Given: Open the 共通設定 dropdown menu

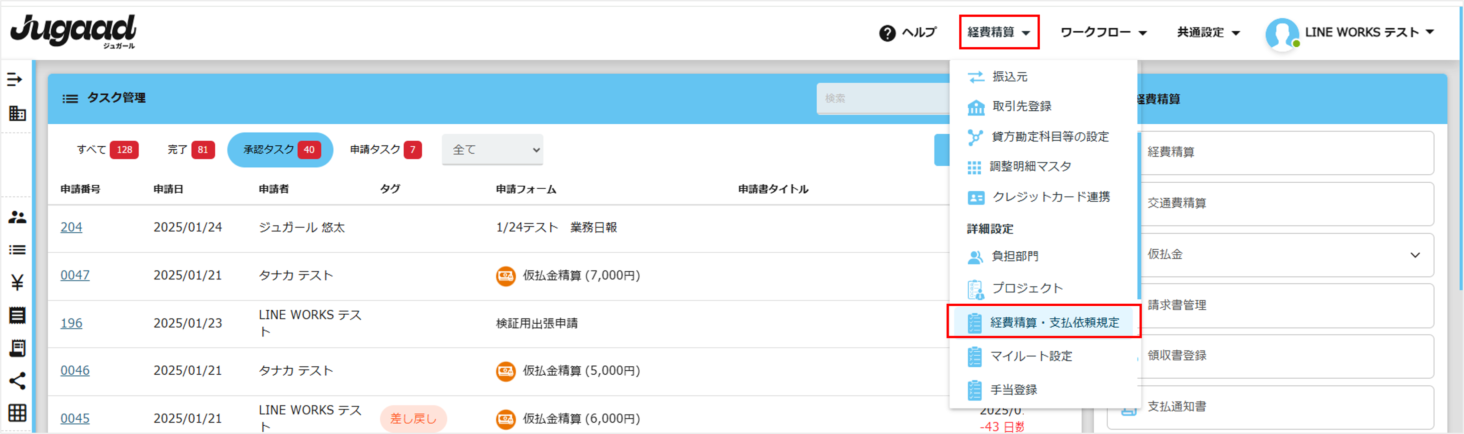Looking at the screenshot, I should point(1208,32).
